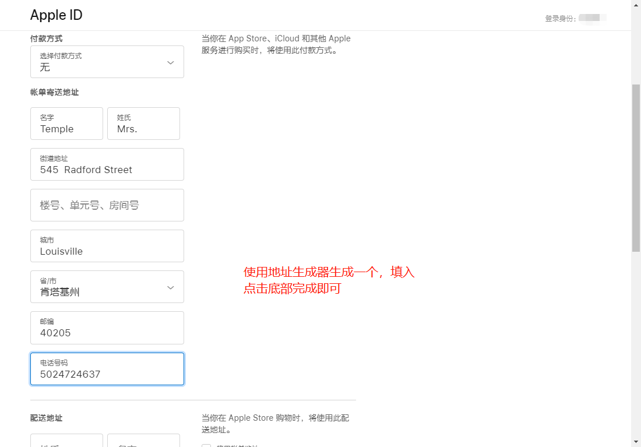This screenshot has width=641, height=447.
Task: Click the 电话号码 field with 5024724637
Action: 107,369
